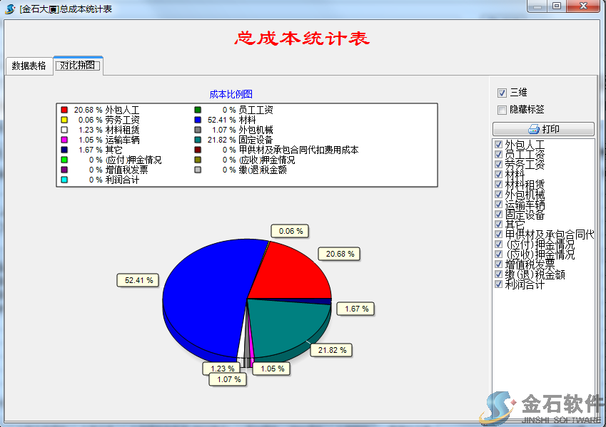Switch to the 数据表格 tab
Viewport: 606px width, 427px height.
pos(29,64)
